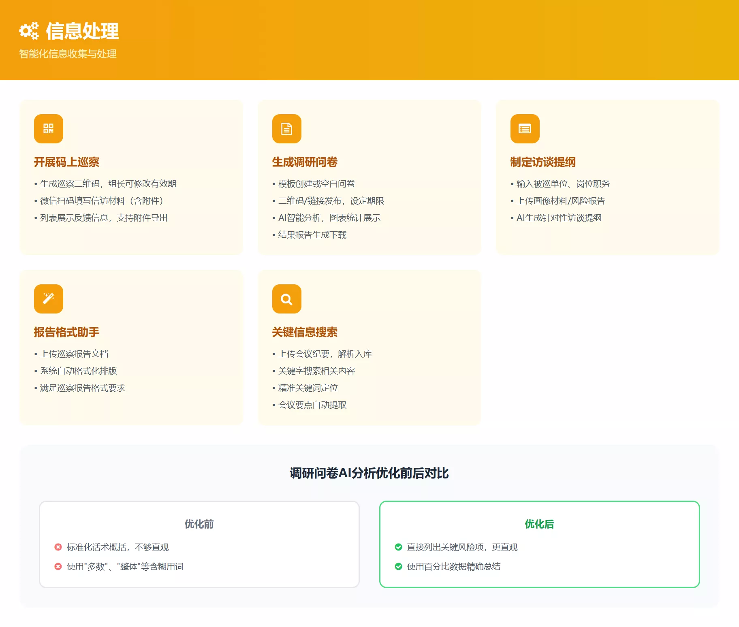Click the red cross beside 标准化话术概括
739x627 pixels.
tap(58, 547)
